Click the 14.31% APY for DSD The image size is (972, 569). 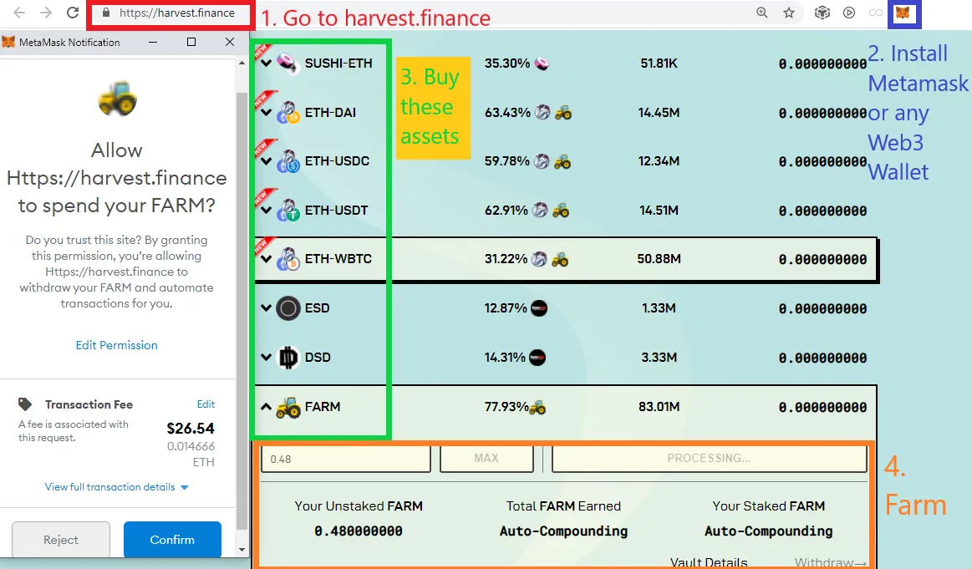(505, 358)
